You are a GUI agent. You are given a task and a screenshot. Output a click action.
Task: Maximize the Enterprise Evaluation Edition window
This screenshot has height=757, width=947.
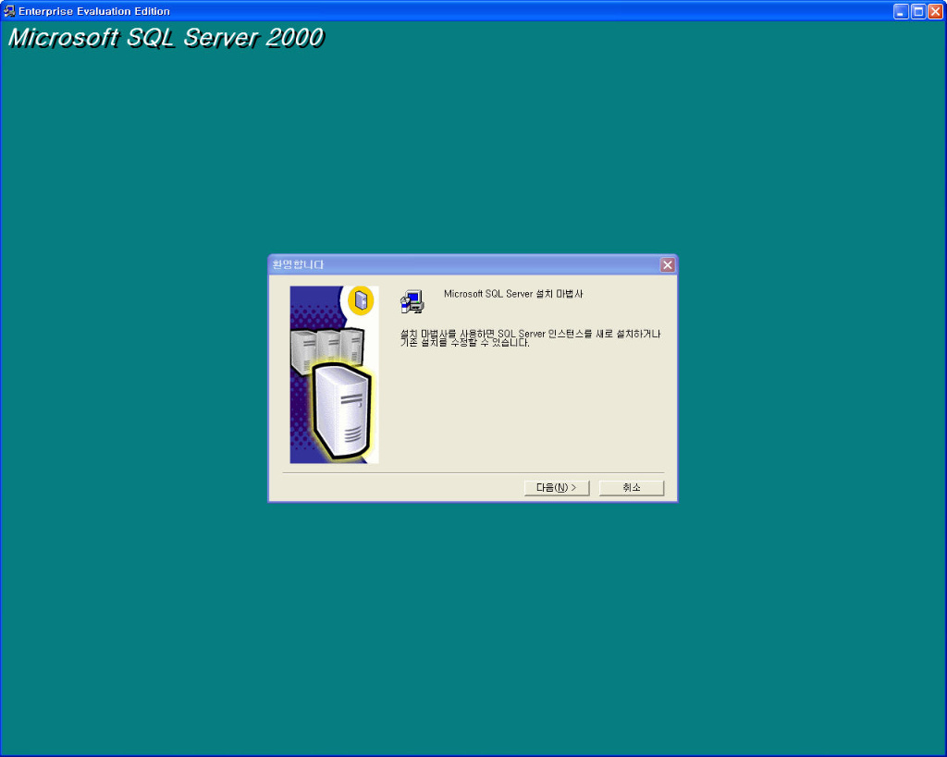pos(918,11)
